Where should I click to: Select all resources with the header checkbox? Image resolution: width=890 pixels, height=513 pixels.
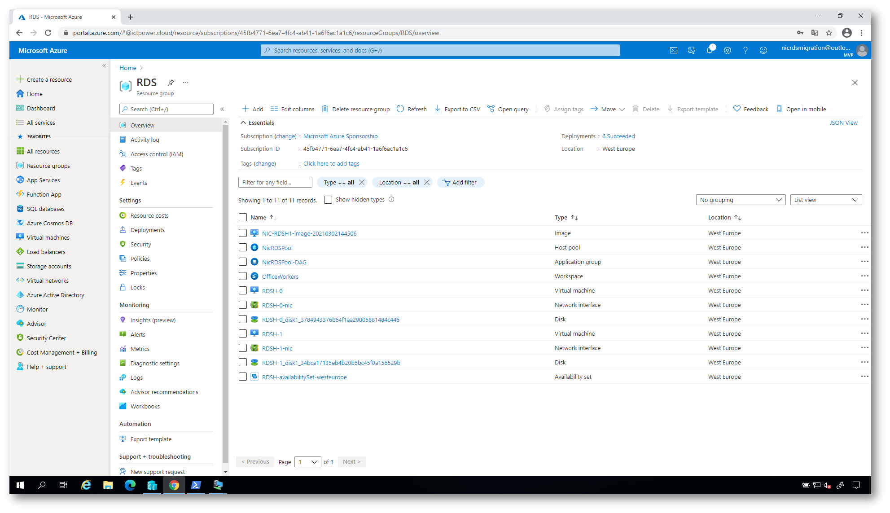click(x=243, y=217)
